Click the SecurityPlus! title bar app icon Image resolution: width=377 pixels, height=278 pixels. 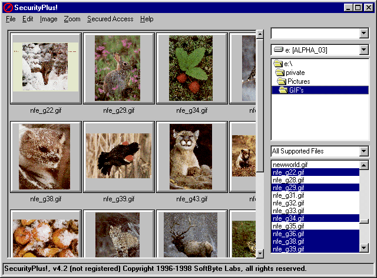point(8,8)
